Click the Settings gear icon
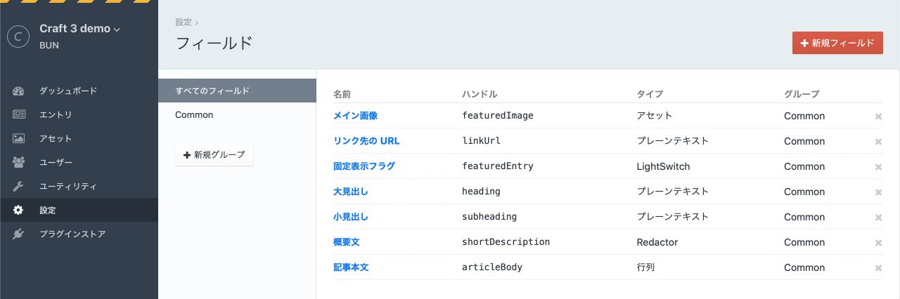 pyautogui.click(x=19, y=210)
